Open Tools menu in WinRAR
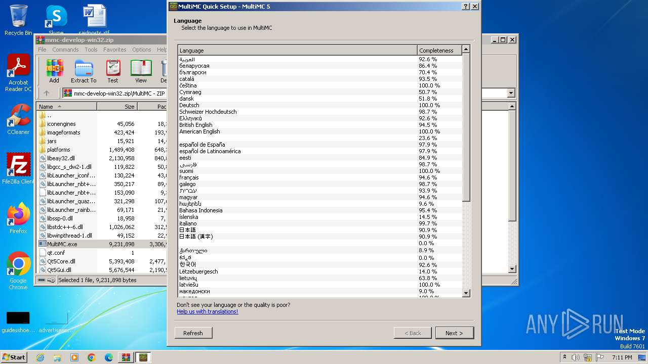The image size is (648, 364). pyautogui.click(x=91, y=50)
